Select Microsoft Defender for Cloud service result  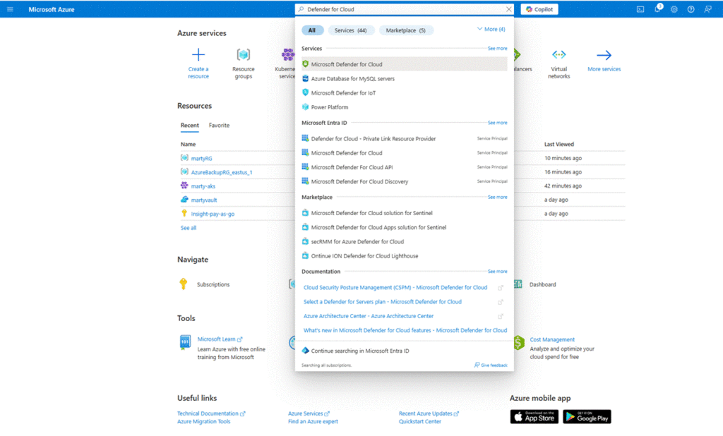coord(347,64)
